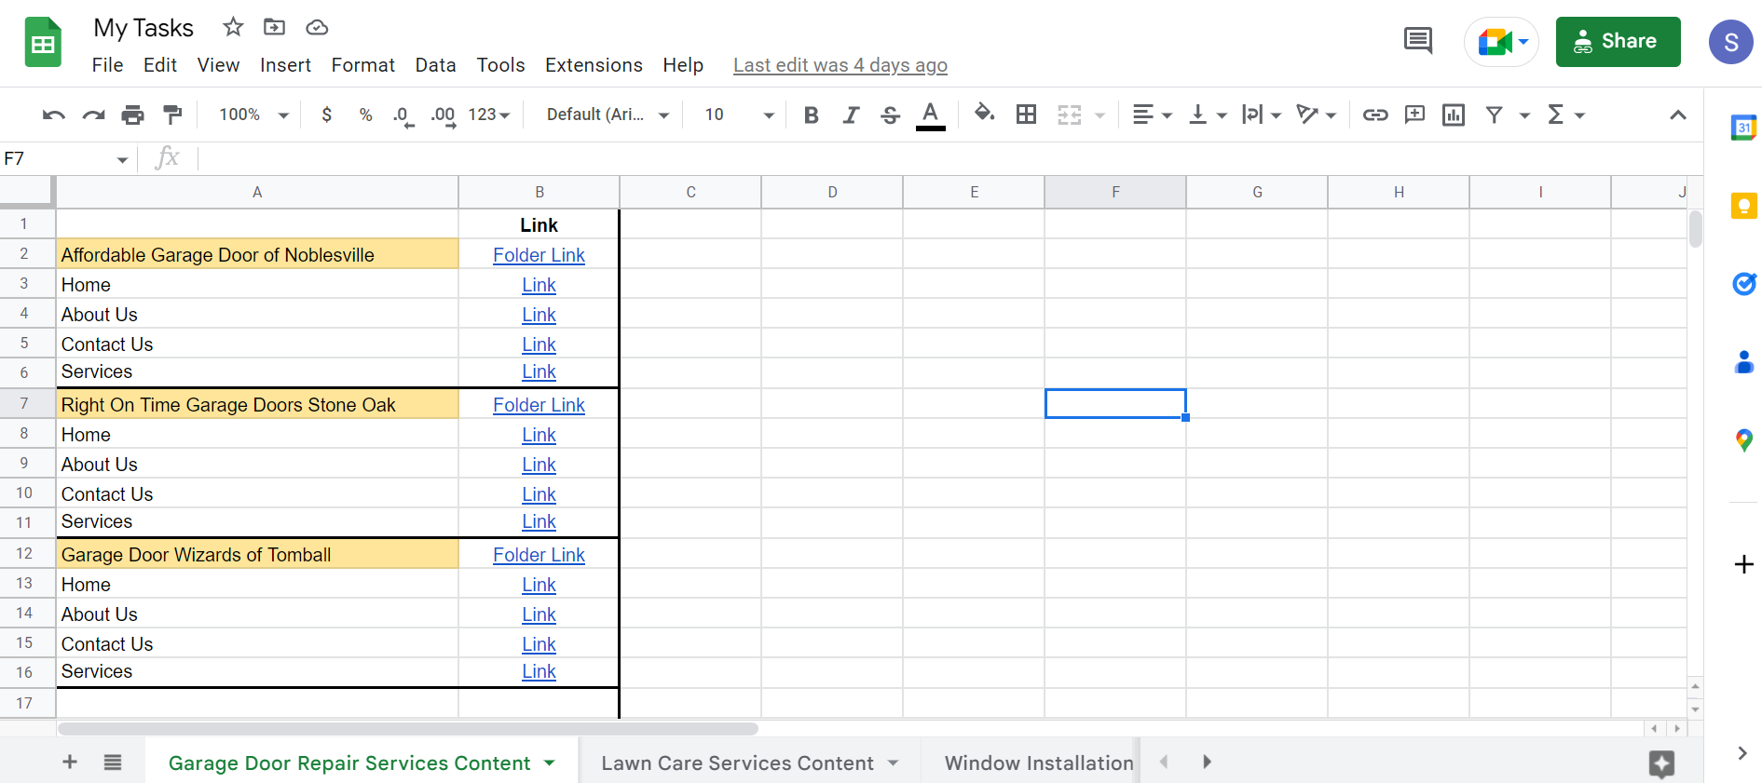Open the File menu

click(107, 65)
